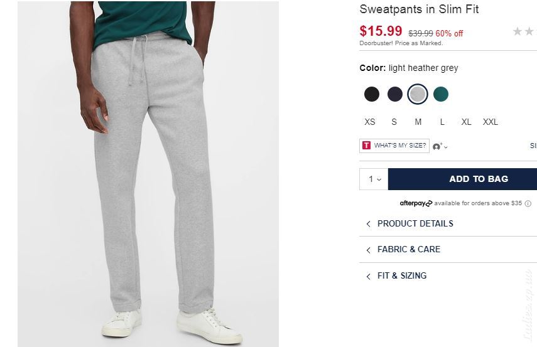Choose size S
This screenshot has width=537, height=347.
click(x=394, y=122)
